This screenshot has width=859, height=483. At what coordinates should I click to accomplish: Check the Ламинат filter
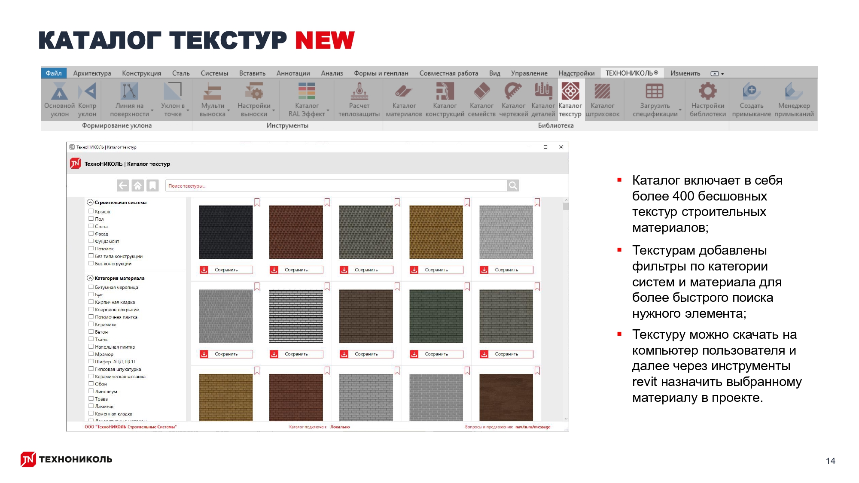pos(91,406)
